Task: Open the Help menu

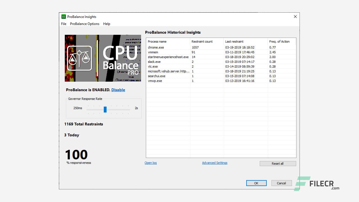Action: click(107, 24)
